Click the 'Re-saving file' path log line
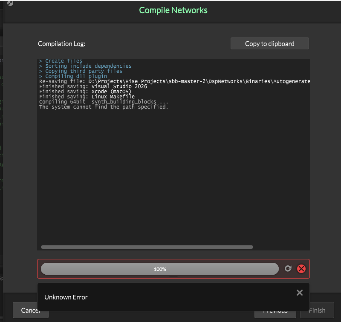 coord(170,81)
